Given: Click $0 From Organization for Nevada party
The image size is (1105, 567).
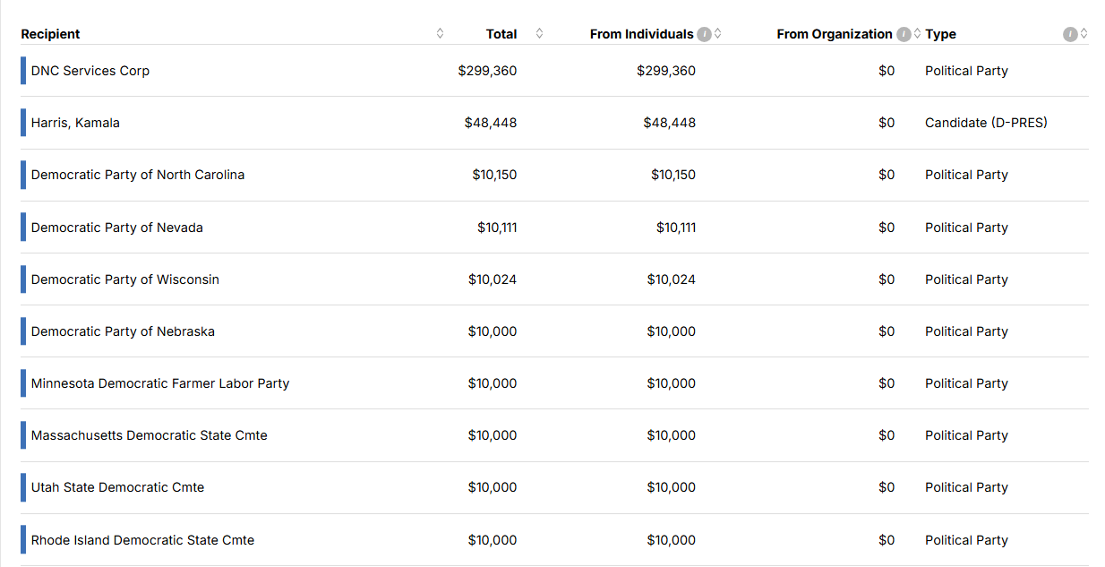Looking at the screenshot, I should [887, 228].
